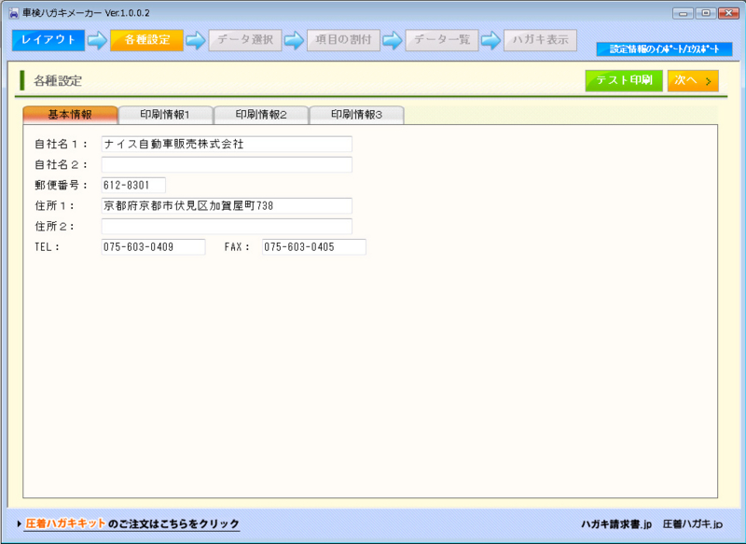Edit the 郵便番号 field 612-8301
Image resolution: width=746 pixels, height=544 pixels.
pos(133,185)
